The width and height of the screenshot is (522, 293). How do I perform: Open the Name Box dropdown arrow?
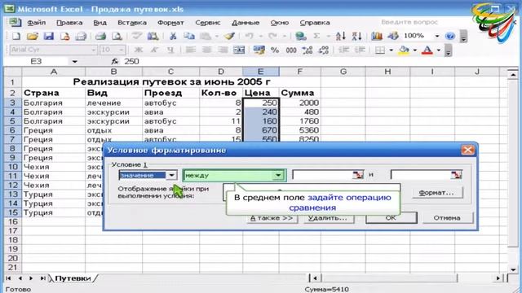click(x=74, y=62)
